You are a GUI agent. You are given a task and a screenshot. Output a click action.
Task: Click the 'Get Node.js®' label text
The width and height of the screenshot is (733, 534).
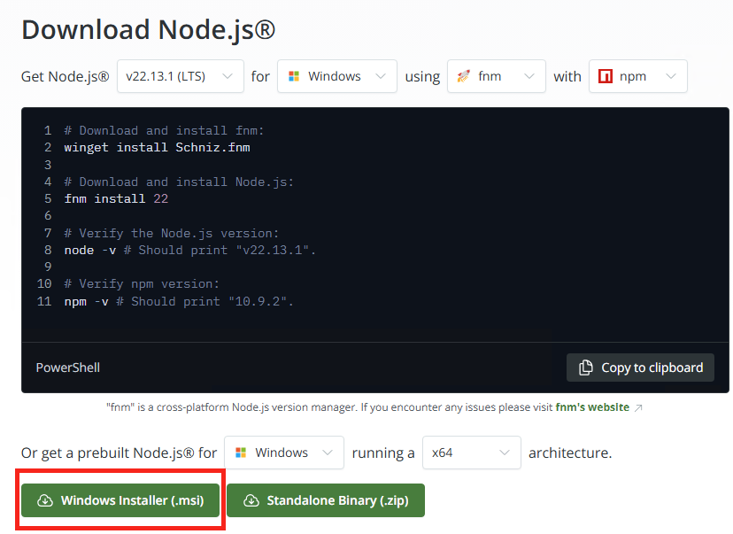click(x=65, y=76)
